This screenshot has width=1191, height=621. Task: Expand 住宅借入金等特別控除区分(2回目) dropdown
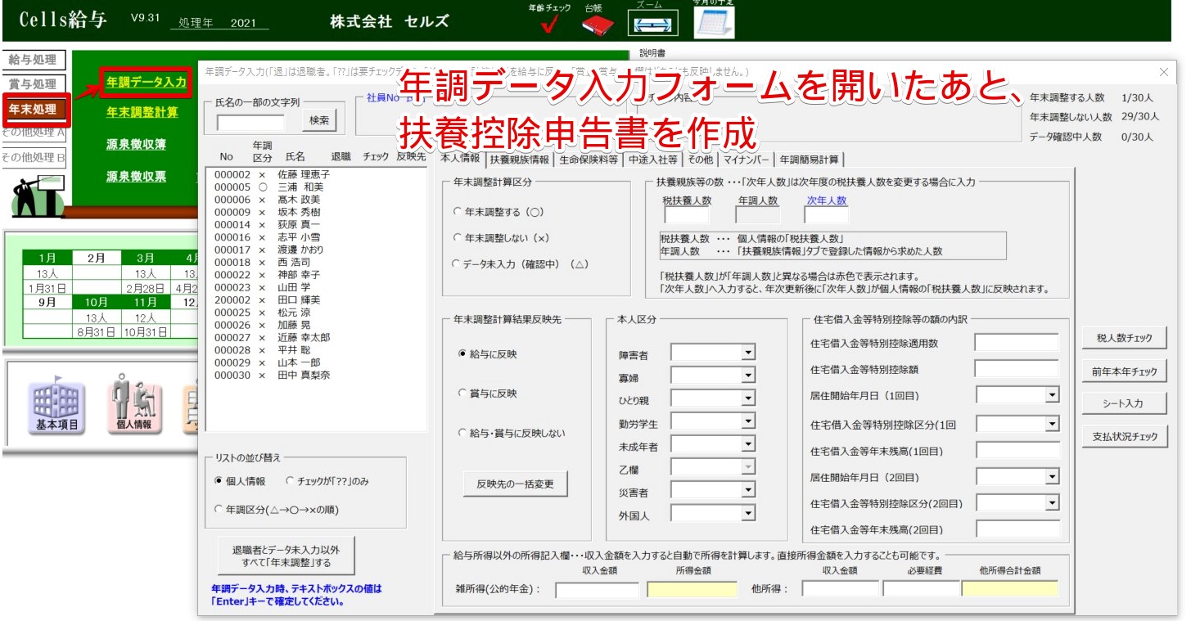(x=1052, y=503)
